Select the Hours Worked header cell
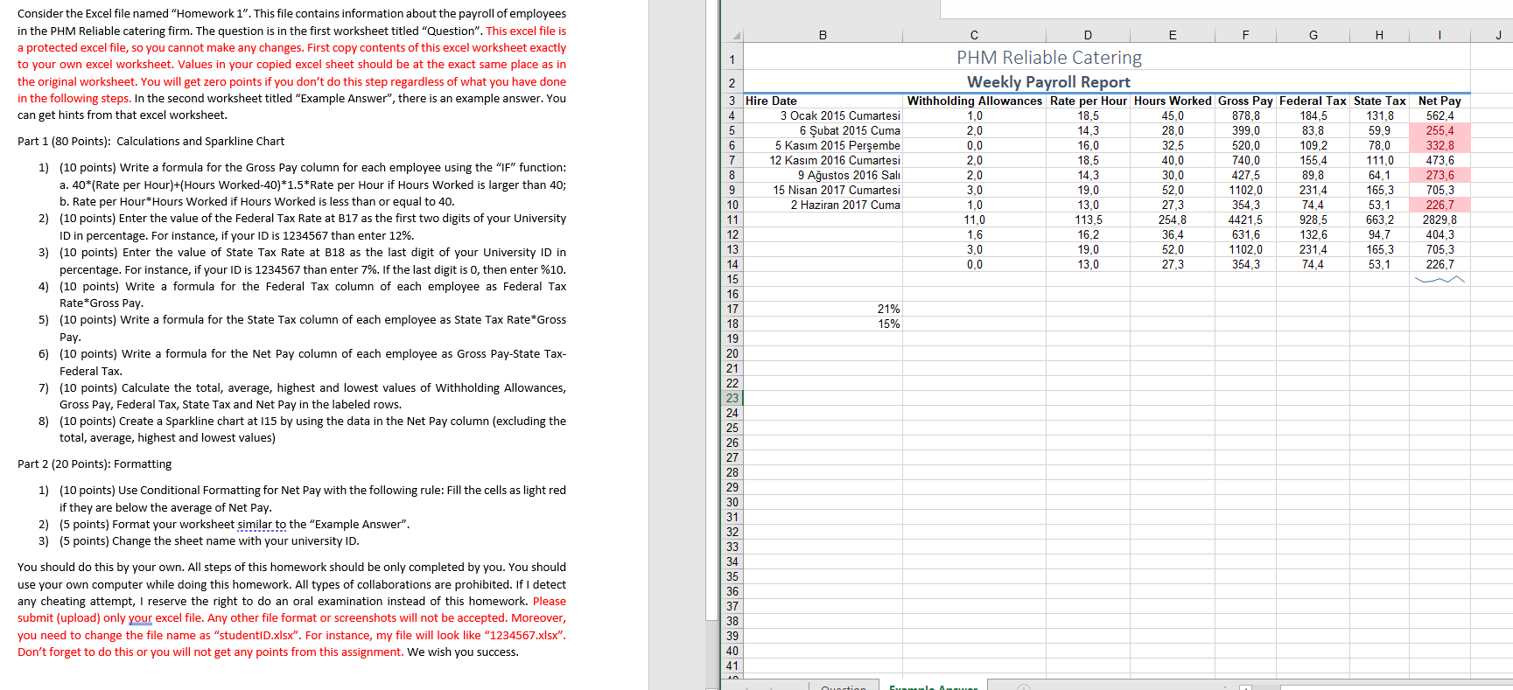The height and width of the screenshot is (690, 1513). coord(1173,101)
